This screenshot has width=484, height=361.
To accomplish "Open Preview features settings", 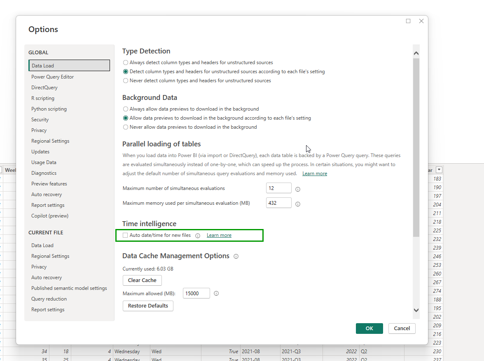I will [49, 183].
